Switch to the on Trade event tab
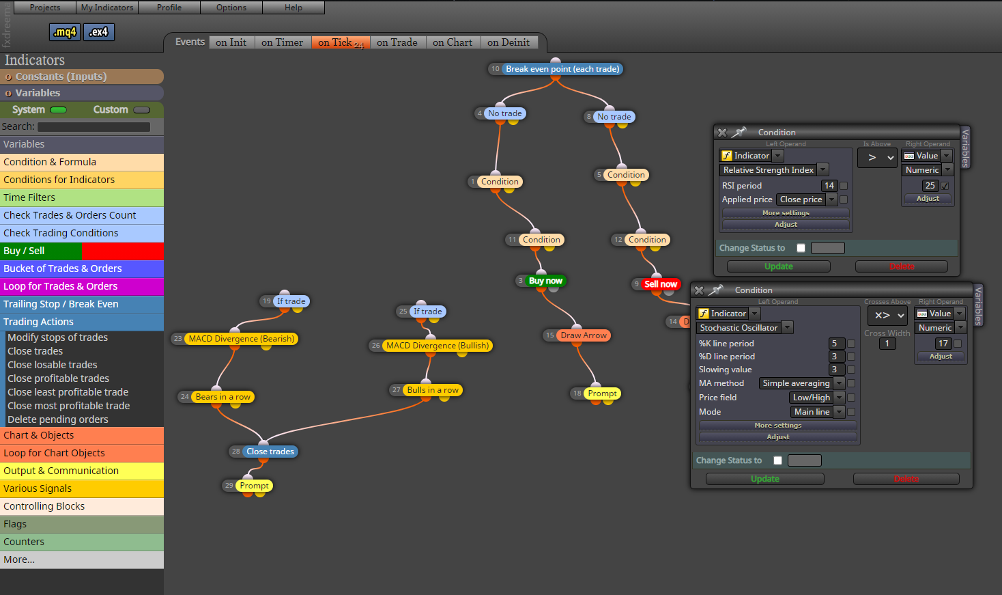 (397, 42)
